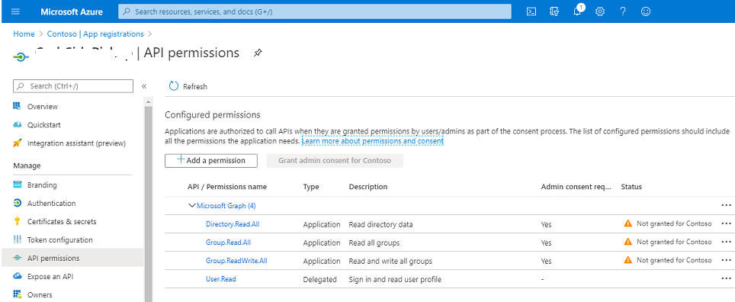
Task: Click the Refresh button label
Action: 195,86
